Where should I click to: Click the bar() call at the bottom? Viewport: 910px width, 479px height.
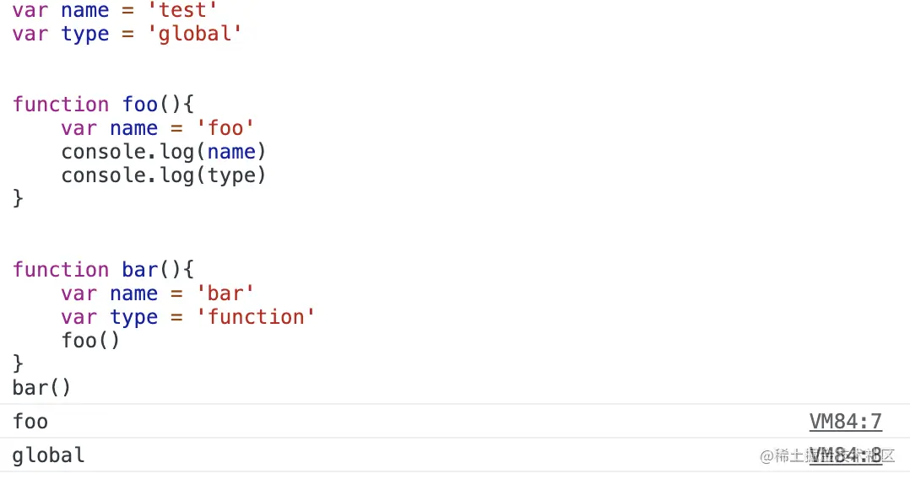coord(41,388)
